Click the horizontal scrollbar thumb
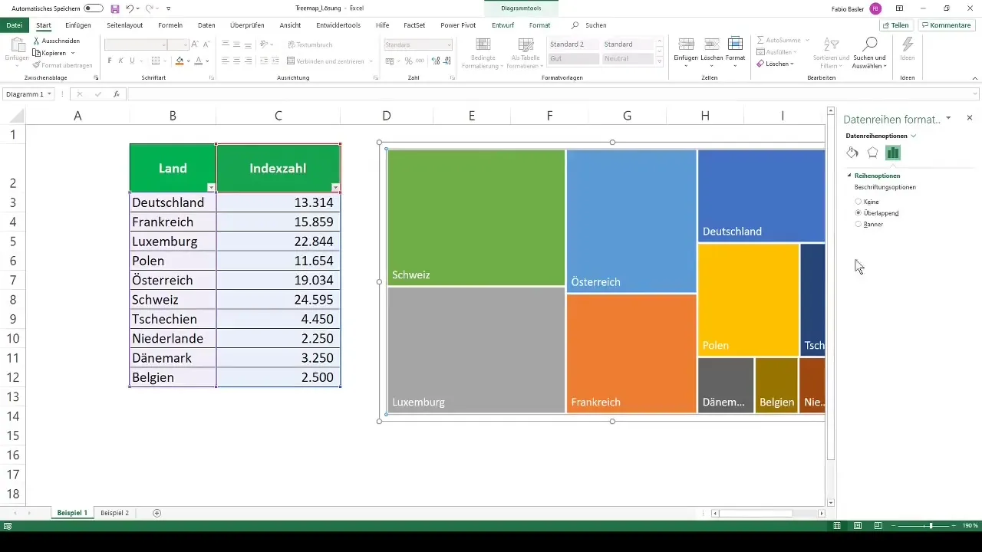This screenshot has width=982, height=552. coord(756,513)
